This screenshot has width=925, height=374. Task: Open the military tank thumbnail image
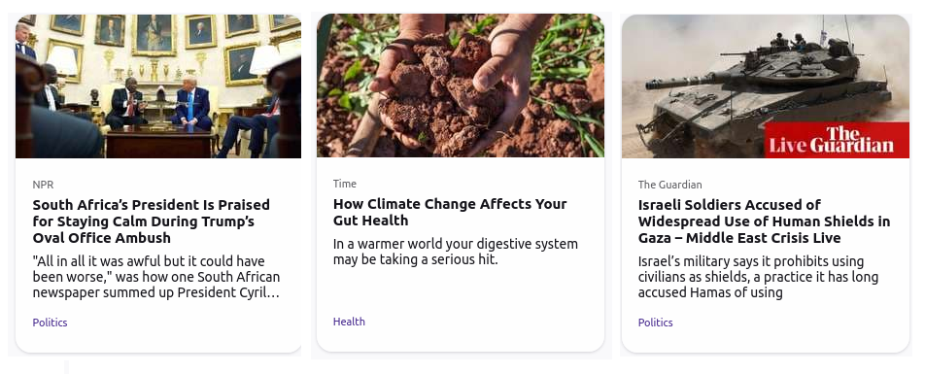[765, 86]
